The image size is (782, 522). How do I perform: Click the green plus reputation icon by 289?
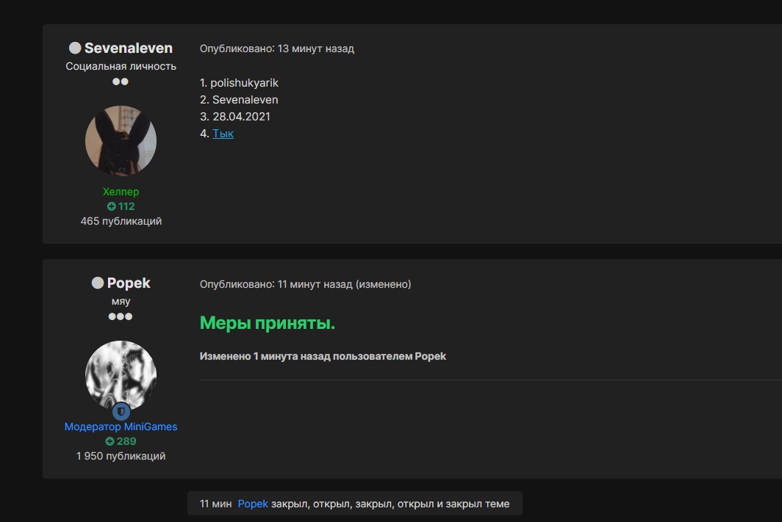click(x=110, y=441)
